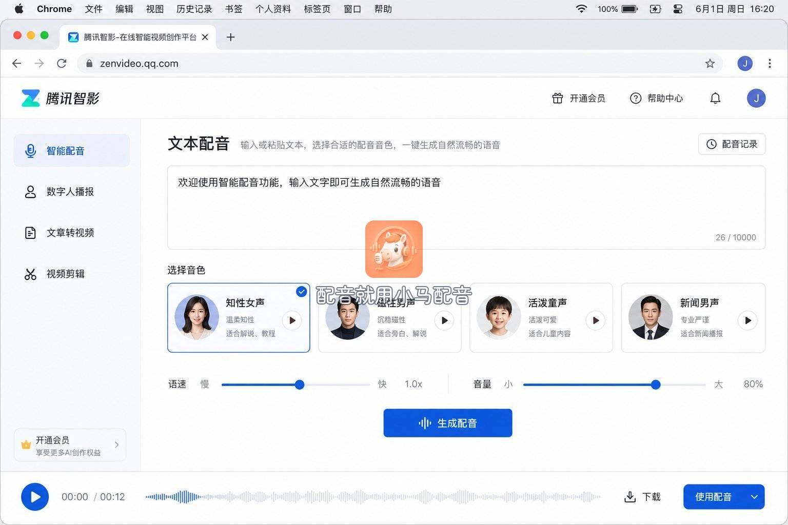788x525 pixels.
Task: Click the 生成配音 button
Action: point(448,423)
